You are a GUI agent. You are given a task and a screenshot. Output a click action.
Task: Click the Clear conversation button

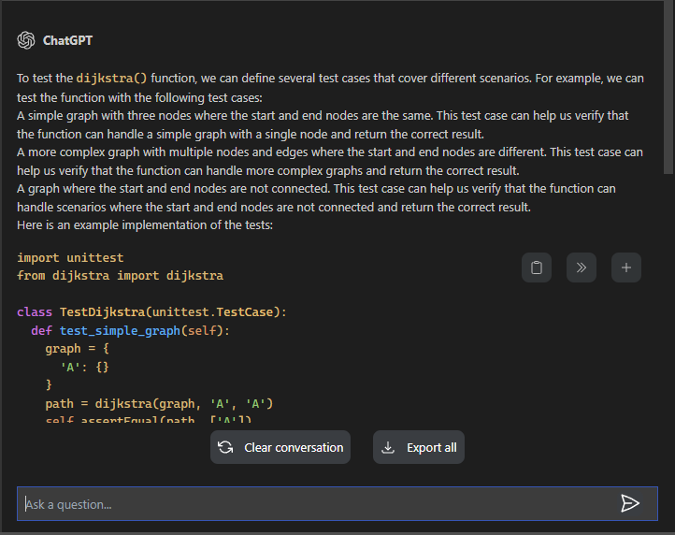[280, 447]
